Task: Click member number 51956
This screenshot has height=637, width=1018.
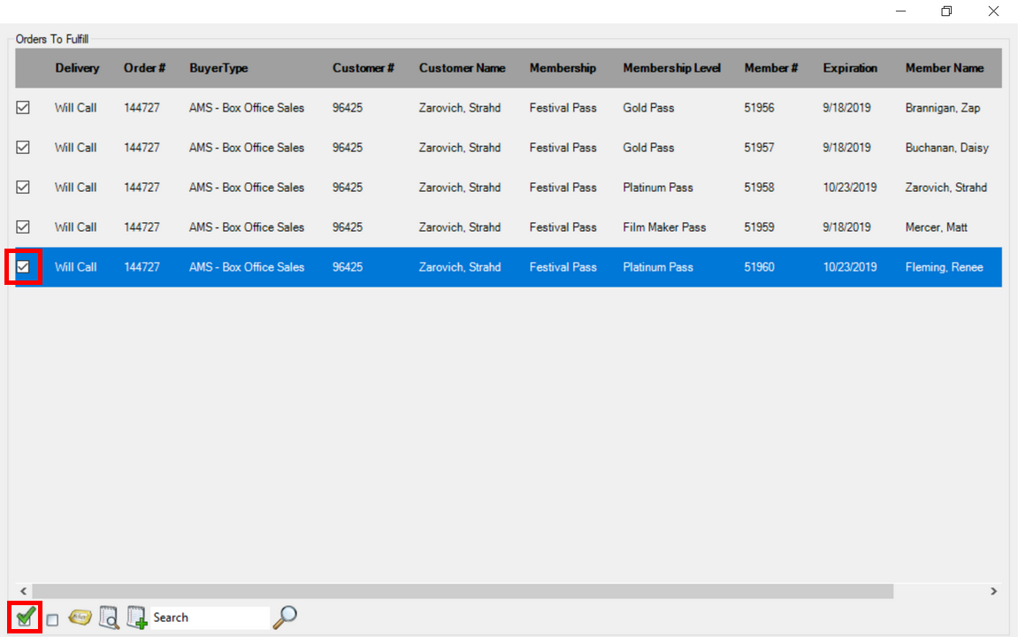Action: tap(759, 108)
